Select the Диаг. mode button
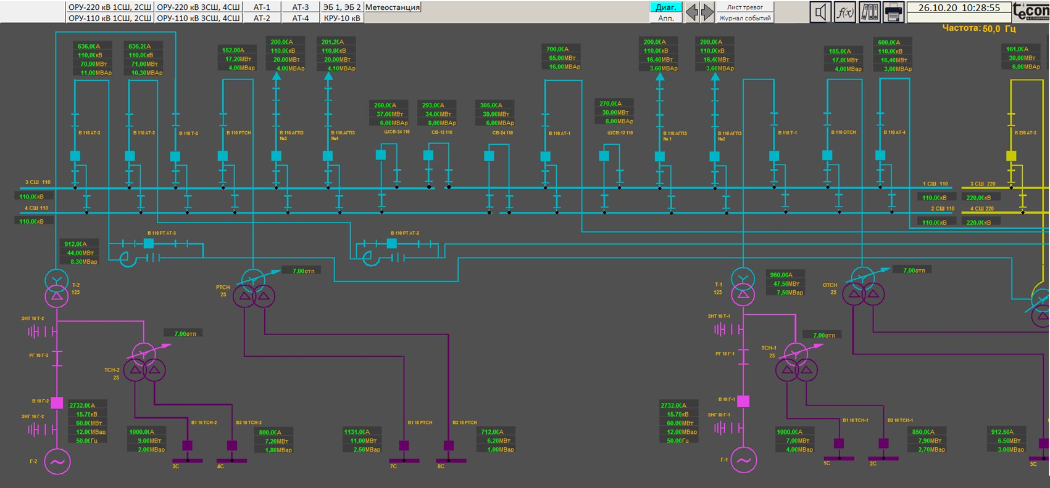Viewport: 1050px width, 488px height. 665,7
